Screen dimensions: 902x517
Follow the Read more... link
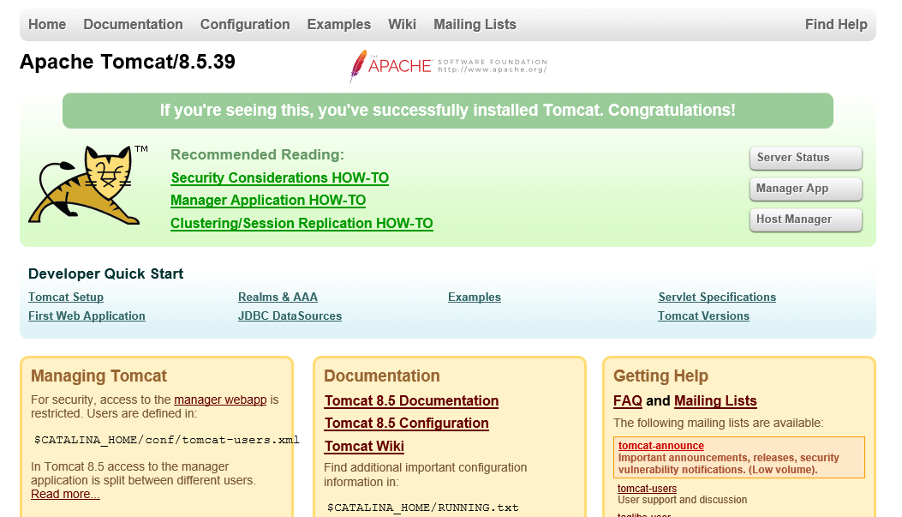click(65, 494)
